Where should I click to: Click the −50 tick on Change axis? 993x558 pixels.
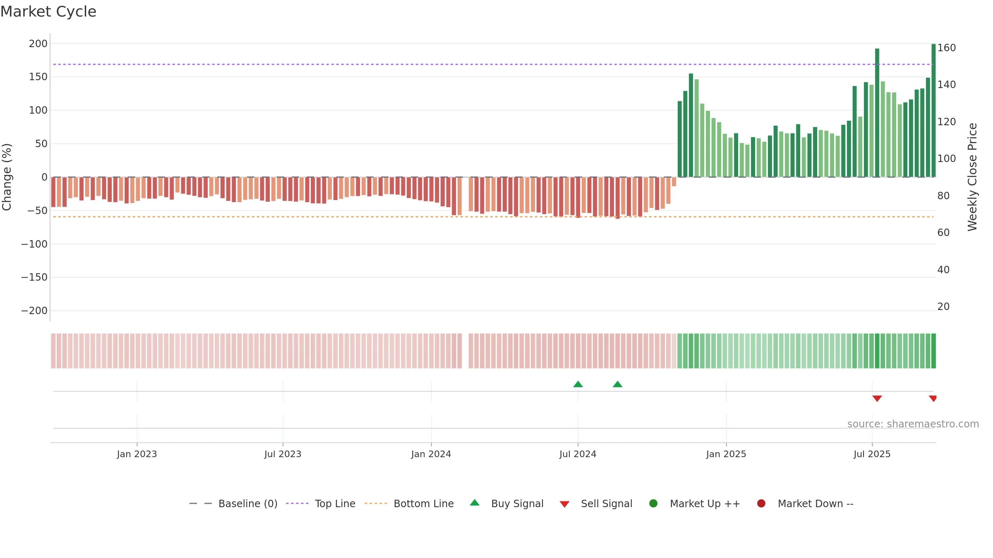click(x=37, y=211)
